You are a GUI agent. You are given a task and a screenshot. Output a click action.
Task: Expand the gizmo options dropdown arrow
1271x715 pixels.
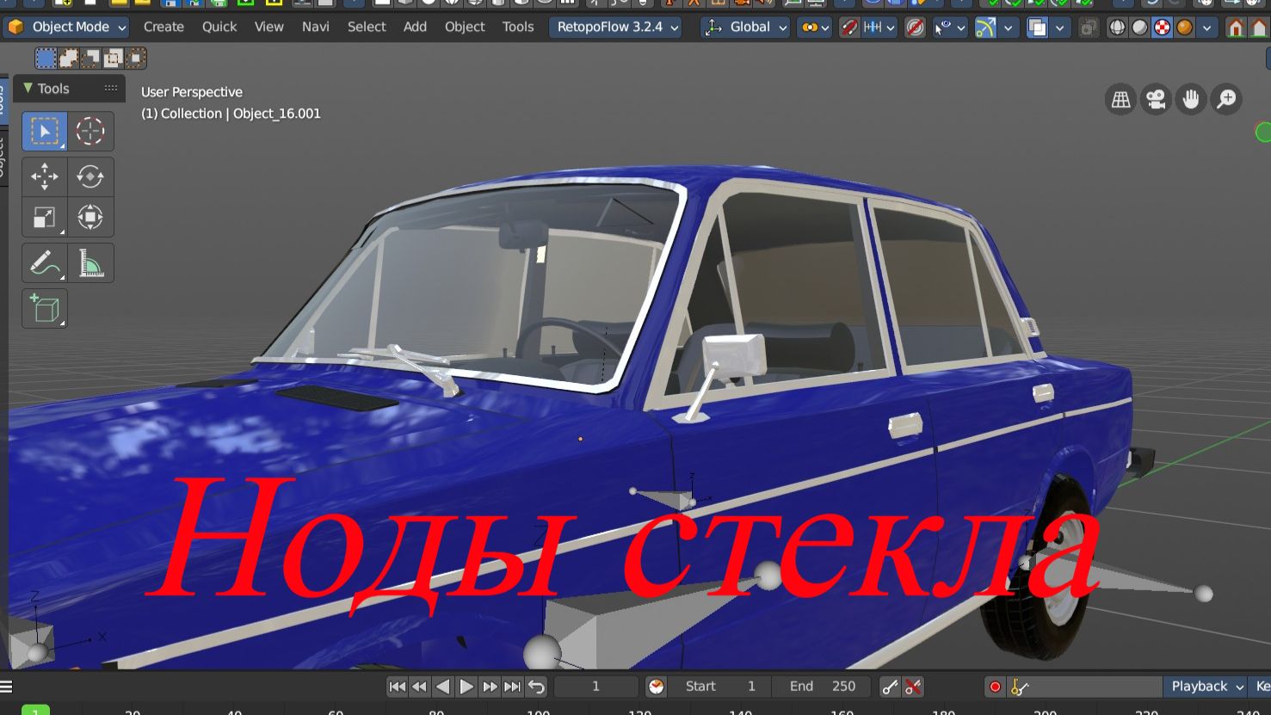coord(1007,28)
